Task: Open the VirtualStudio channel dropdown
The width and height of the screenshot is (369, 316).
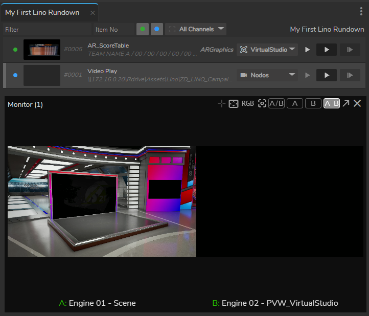Action: click(267, 50)
